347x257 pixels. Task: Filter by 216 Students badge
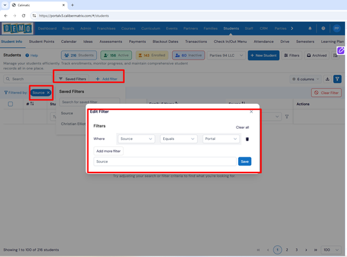[79, 55]
